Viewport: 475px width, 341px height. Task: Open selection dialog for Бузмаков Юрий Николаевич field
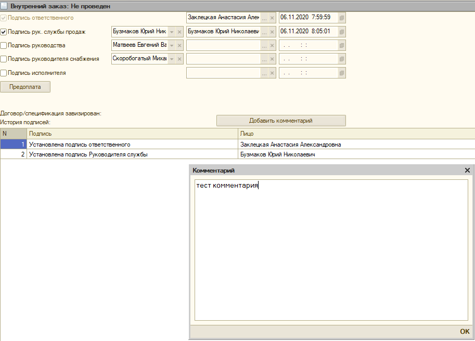click(x=264, y=32)
